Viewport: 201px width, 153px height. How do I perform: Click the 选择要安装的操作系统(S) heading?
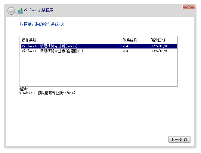[42, 24]
